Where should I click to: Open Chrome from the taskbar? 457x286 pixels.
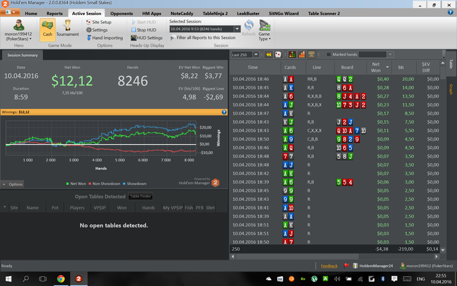tap(61, 279)
